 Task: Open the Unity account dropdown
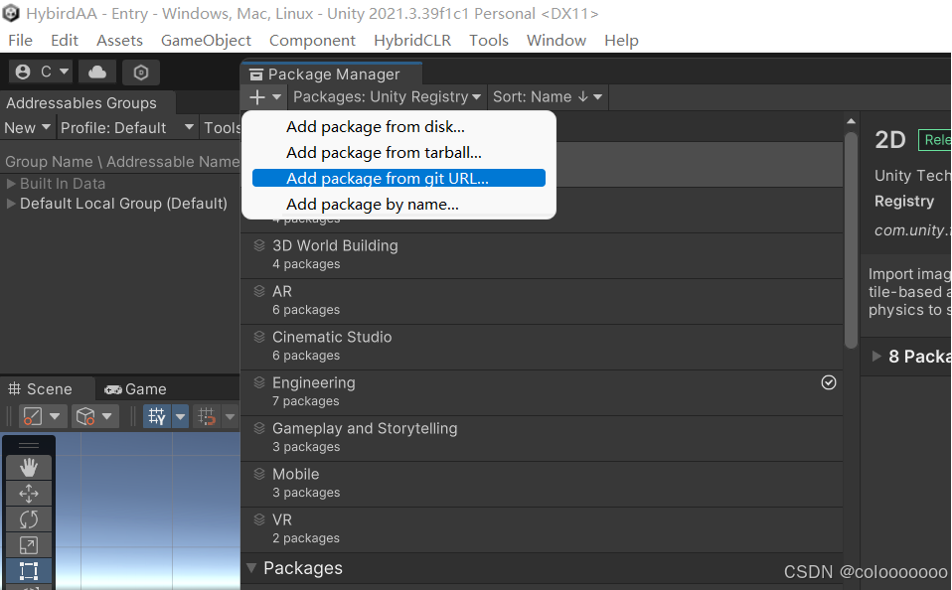(42, 73)
